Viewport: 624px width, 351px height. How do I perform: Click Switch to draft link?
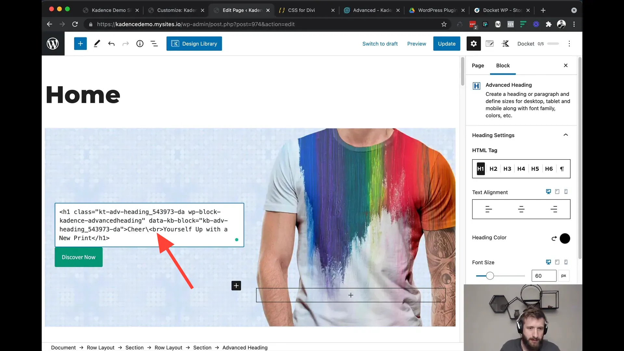pyautogui.click(x=380, y=44)
